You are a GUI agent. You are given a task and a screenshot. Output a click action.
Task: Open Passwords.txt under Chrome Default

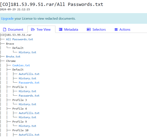click(29, 83)
